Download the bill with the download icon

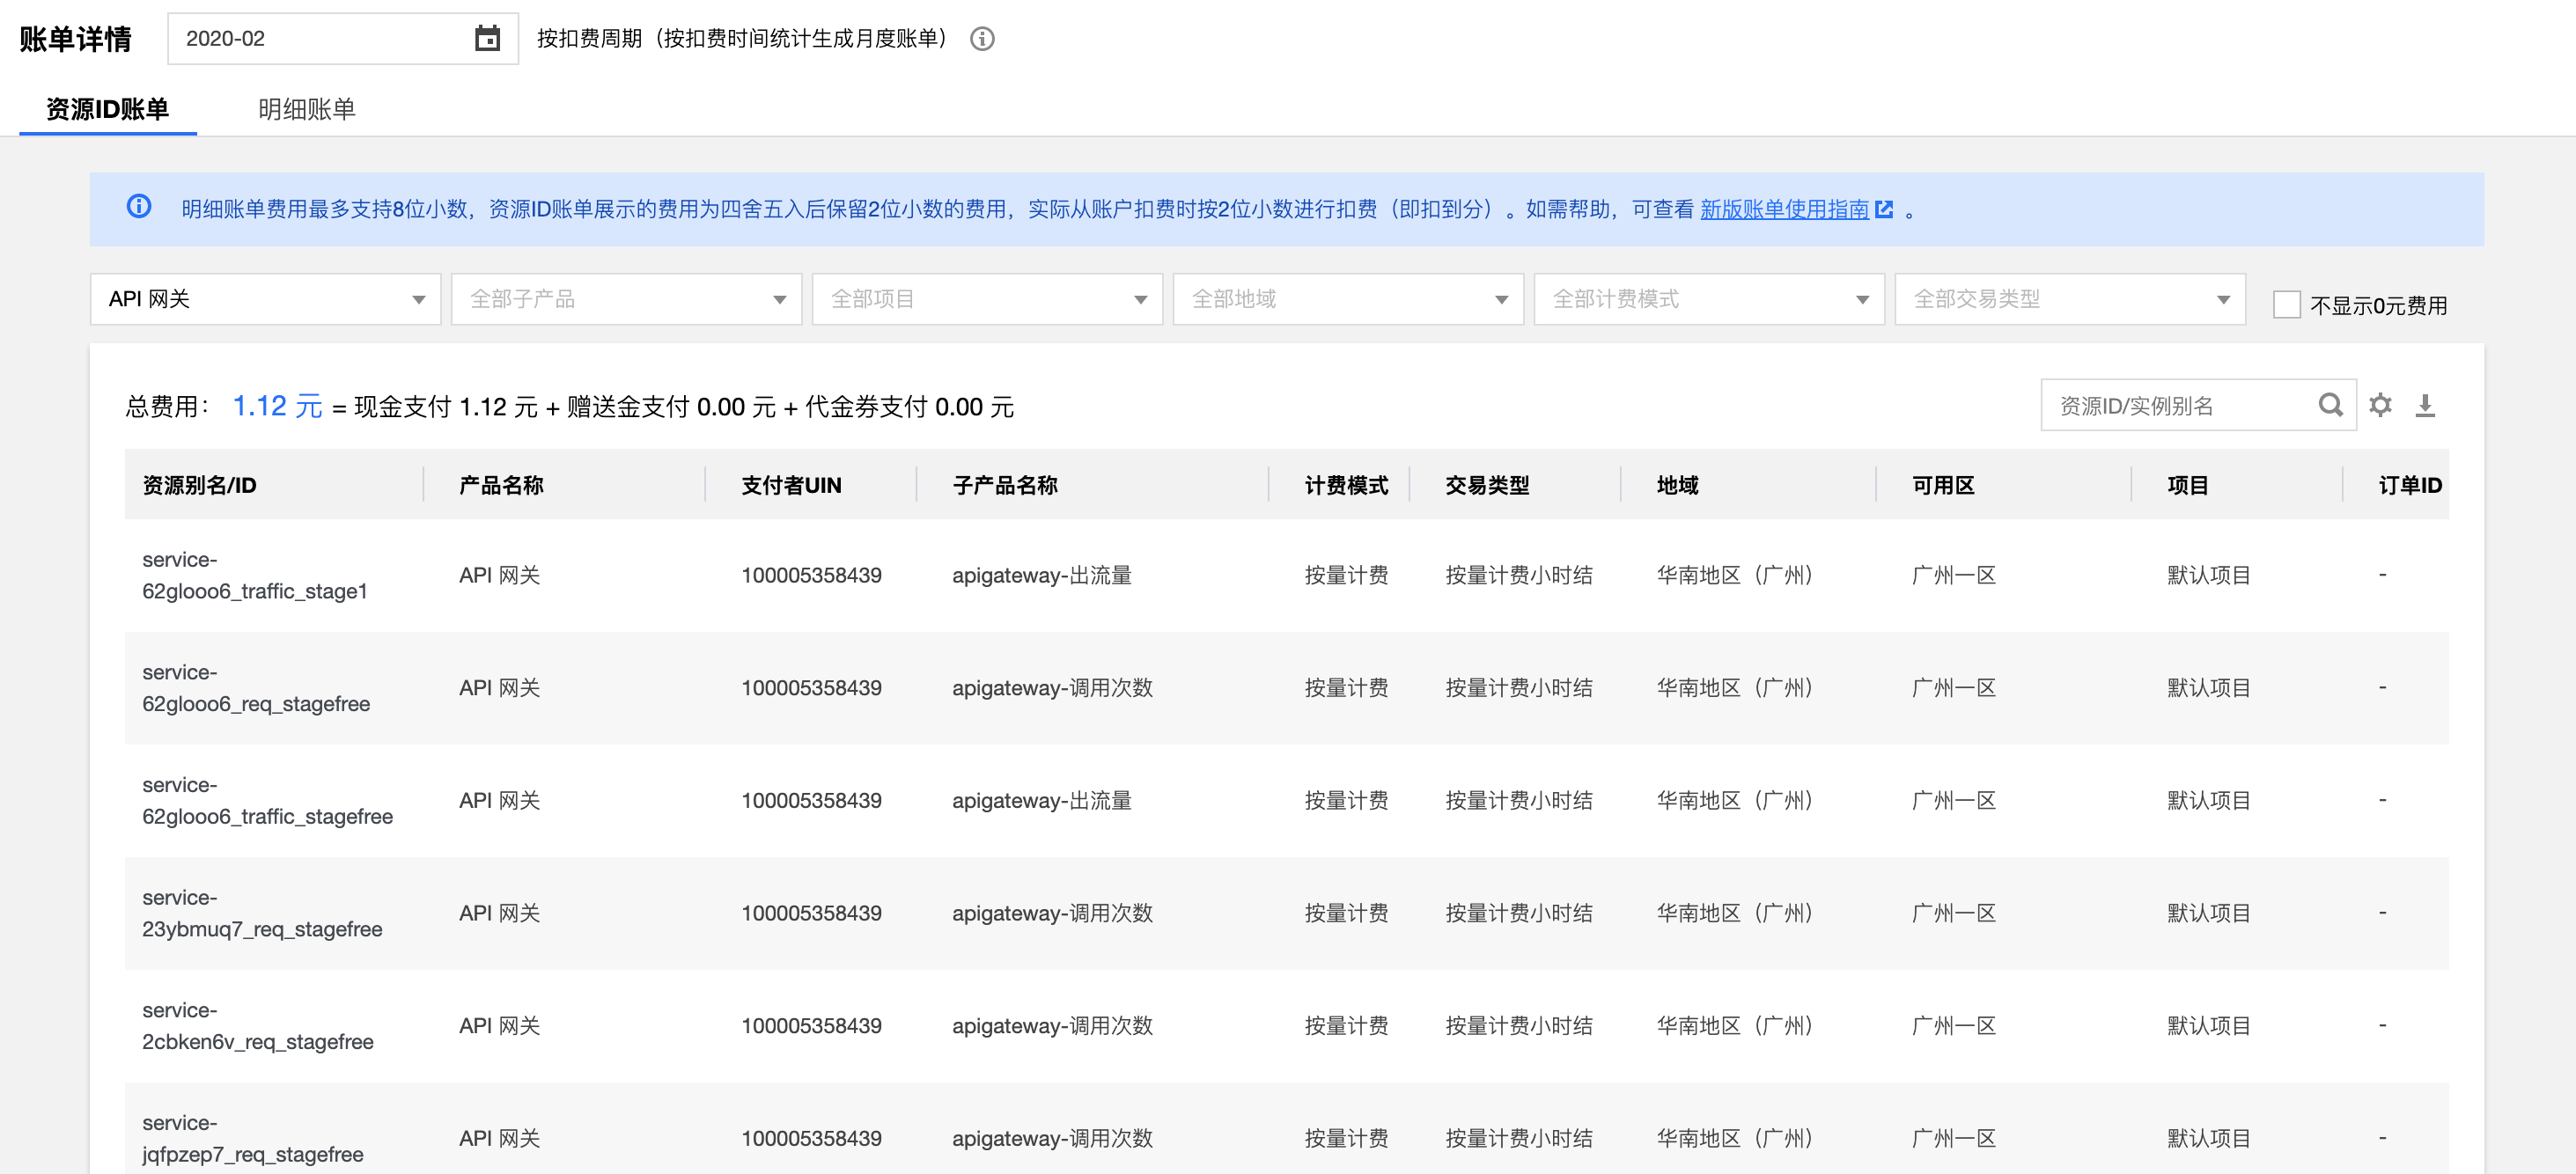click(2425, 405)
